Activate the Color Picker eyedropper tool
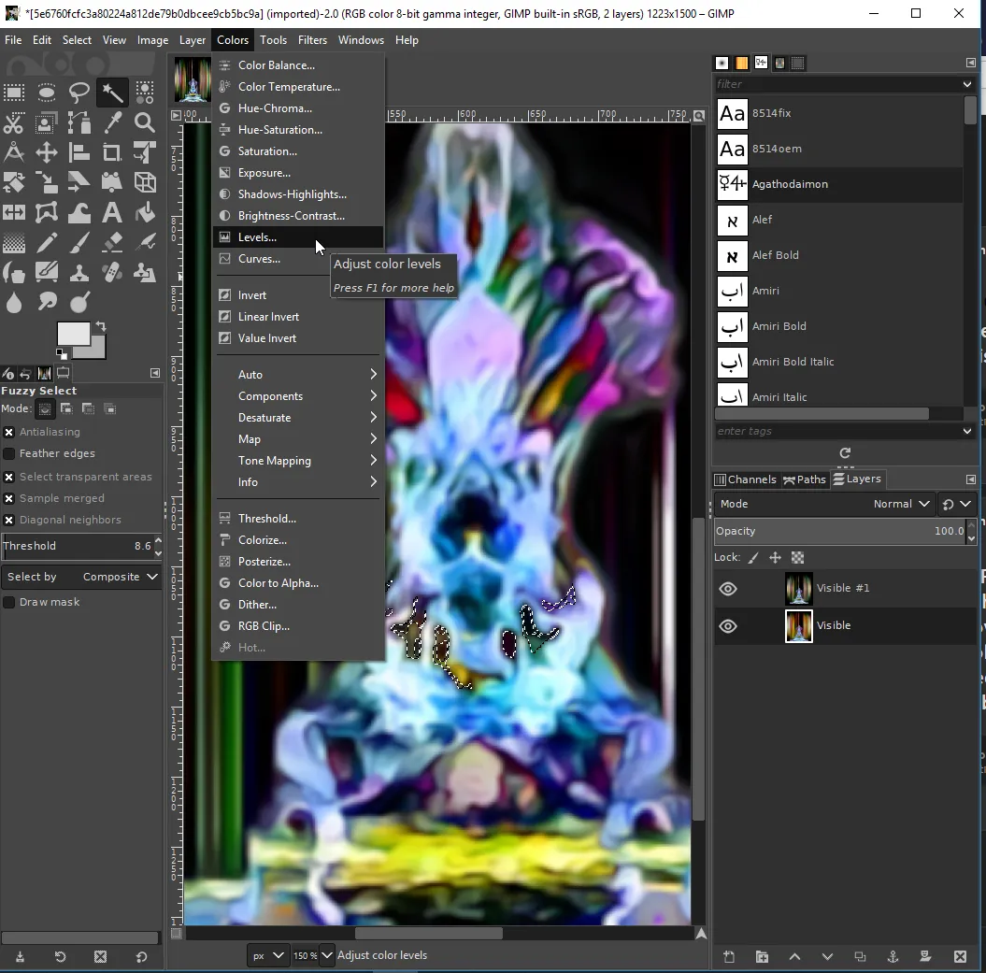Screen dimensions: 986x973 click(112, 122)
